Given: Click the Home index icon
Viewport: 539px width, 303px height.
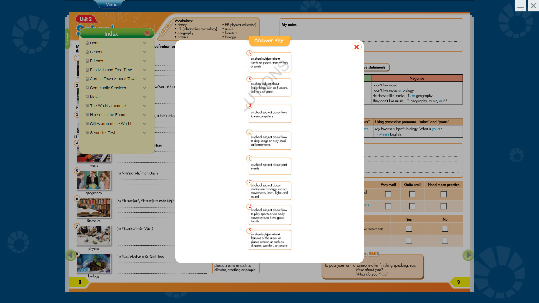Looking at the screenshot, I should pyautogui.click(x=87, y=43).
